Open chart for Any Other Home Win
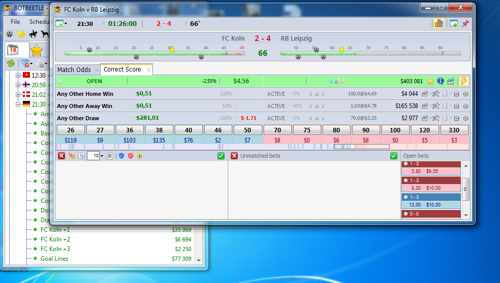 tap(424, 94)
